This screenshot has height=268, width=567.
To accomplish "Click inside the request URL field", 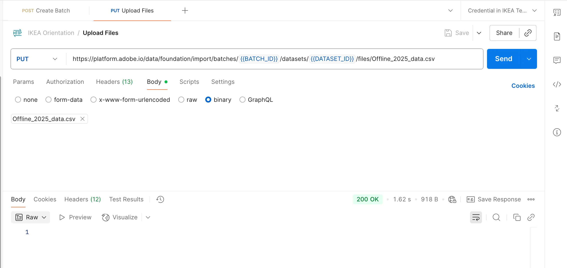I will pyautogui.click(x=274, y=59).
